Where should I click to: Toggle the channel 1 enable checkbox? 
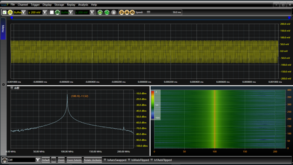(5, 12)
